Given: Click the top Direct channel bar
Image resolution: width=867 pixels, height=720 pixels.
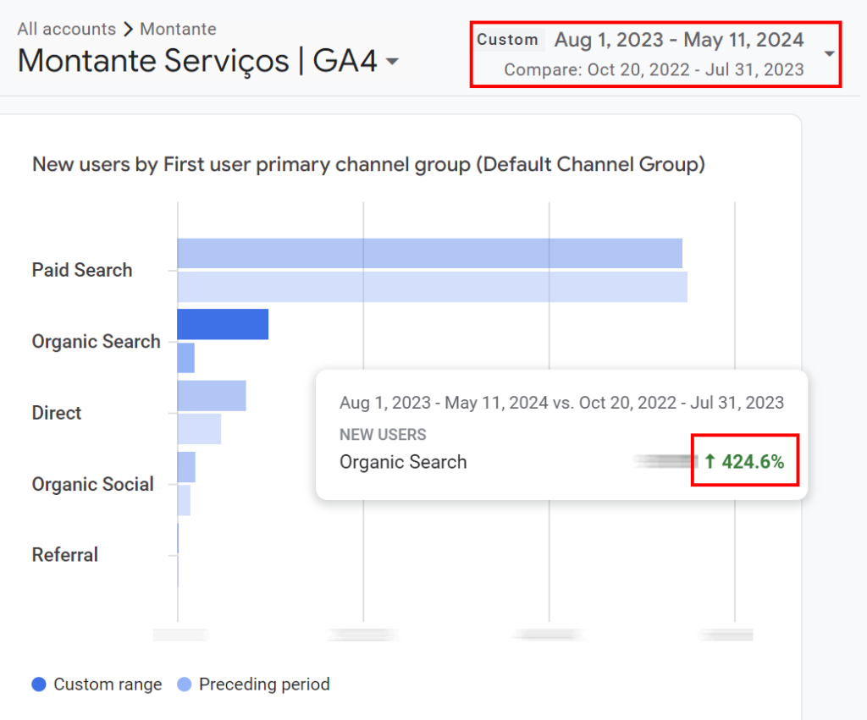Looking at the screenshot, I should coord(212,395).
